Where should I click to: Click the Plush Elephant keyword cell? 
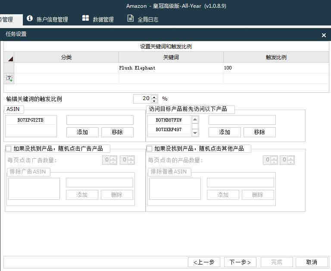coord(171,68)
